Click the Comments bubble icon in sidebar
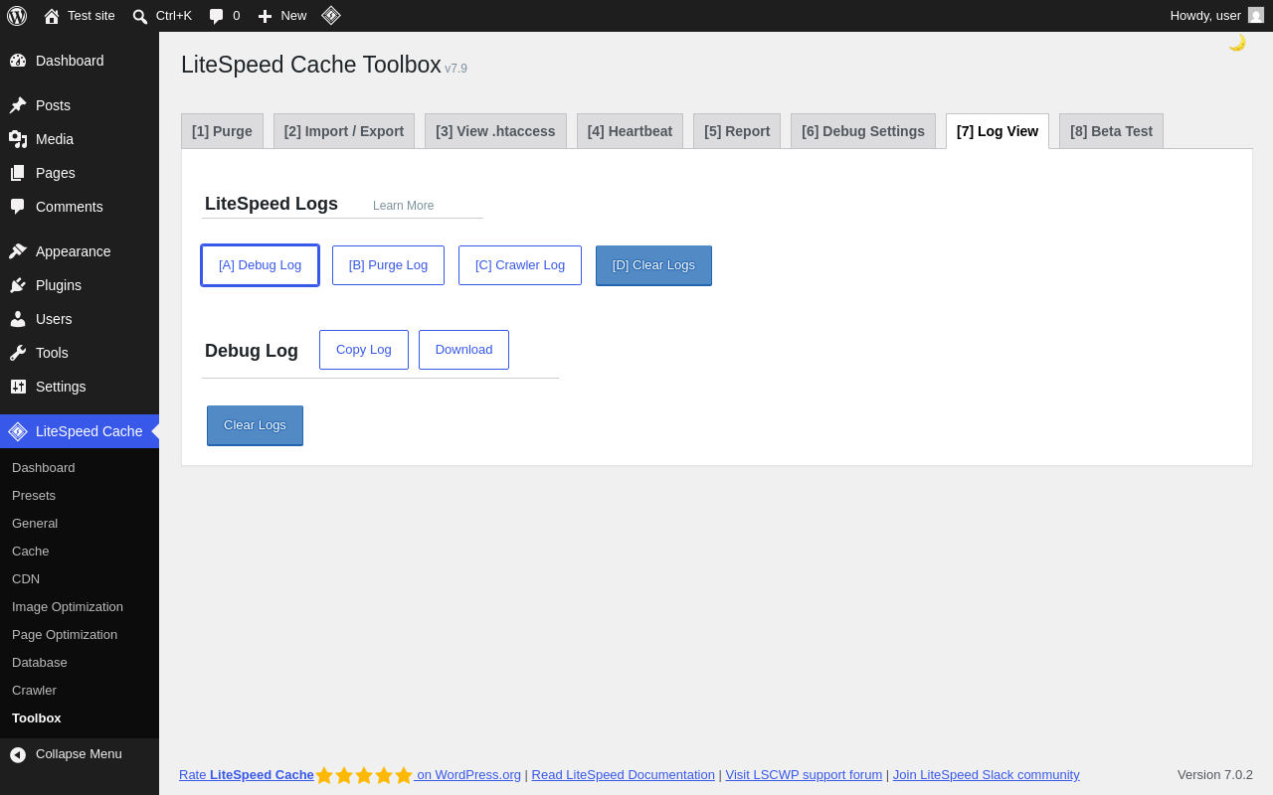1273x795 pixels. 18,207
